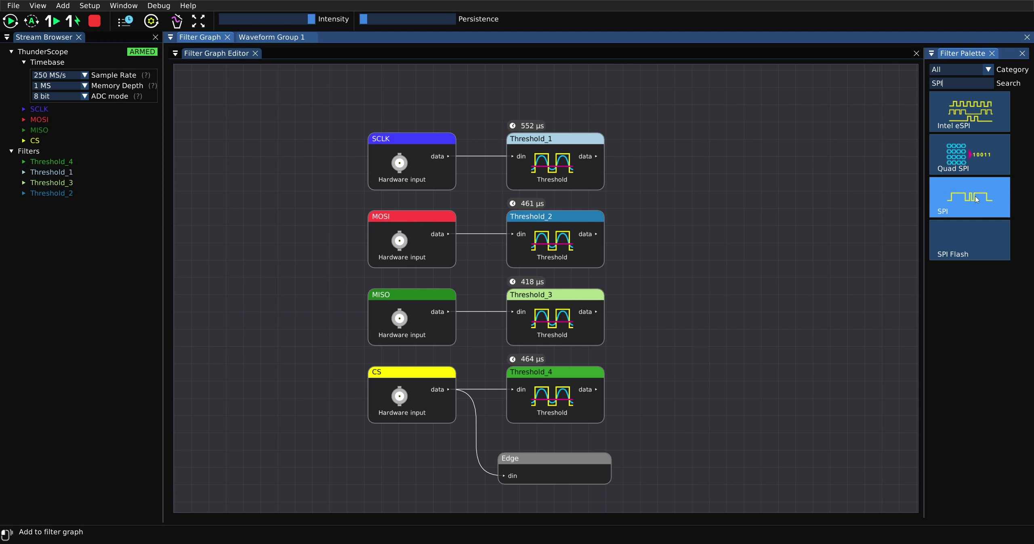Viewport: 1034px width, 544px height.
Task: Click the timing icon above Threshold_2
Action: point(513,204)
